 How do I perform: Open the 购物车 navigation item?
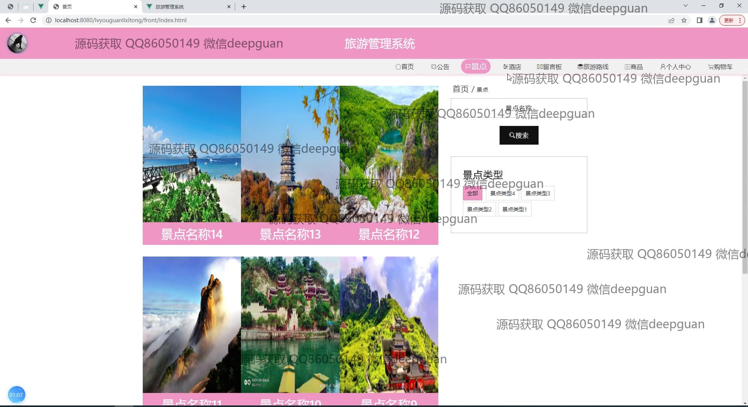tap(721, 67)
